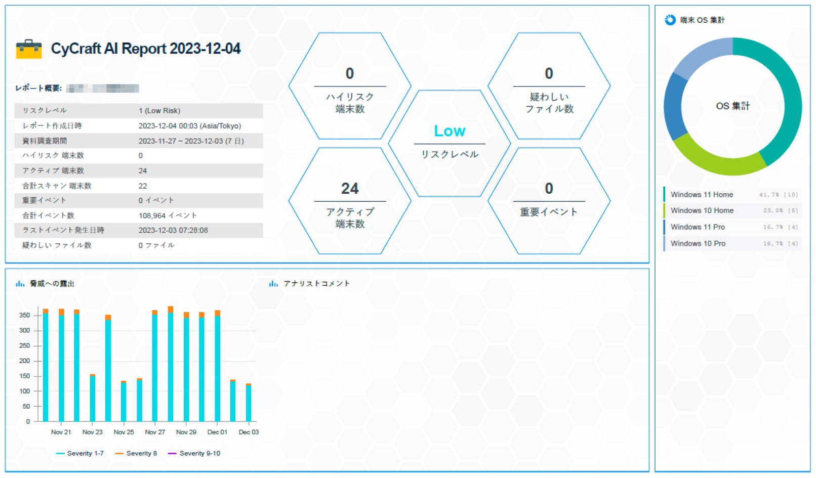Image resolution: width=816 pixels, height=478 pixels.
Task: Click the ハイリスク端末数 hexagon
Action: (350, 86)
